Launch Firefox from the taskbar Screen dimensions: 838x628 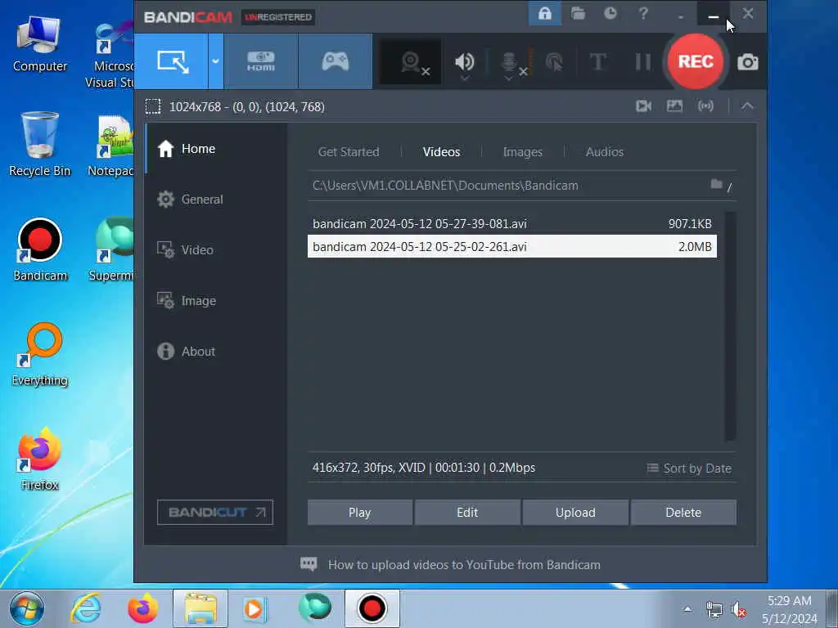tap(143, 608)
